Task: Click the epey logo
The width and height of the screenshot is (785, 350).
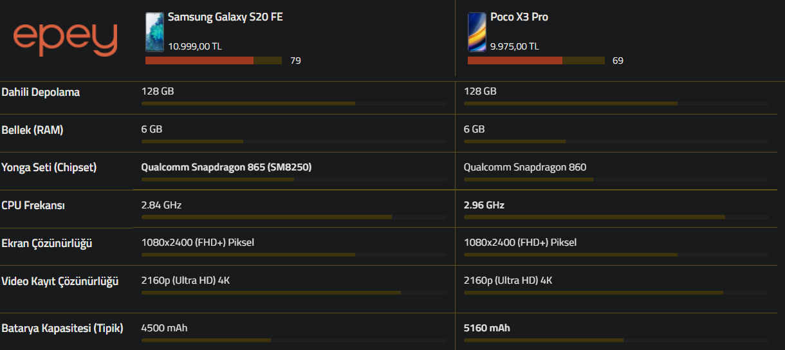Action: pos(65,39)
